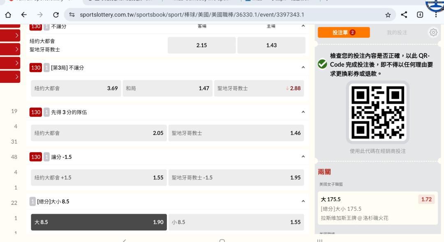Click sidebar count 31
This screenshot has height=242, width=444.
[x=14, y=142]
